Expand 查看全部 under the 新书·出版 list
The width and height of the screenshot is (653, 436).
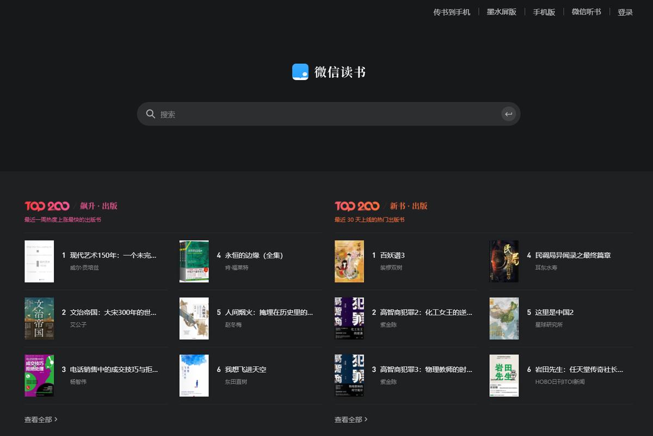pyautogui.click(x=349, y=420)
